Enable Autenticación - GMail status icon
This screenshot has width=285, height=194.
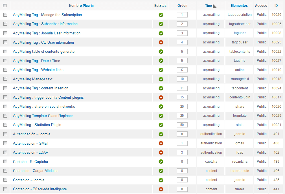pos(161,143)
